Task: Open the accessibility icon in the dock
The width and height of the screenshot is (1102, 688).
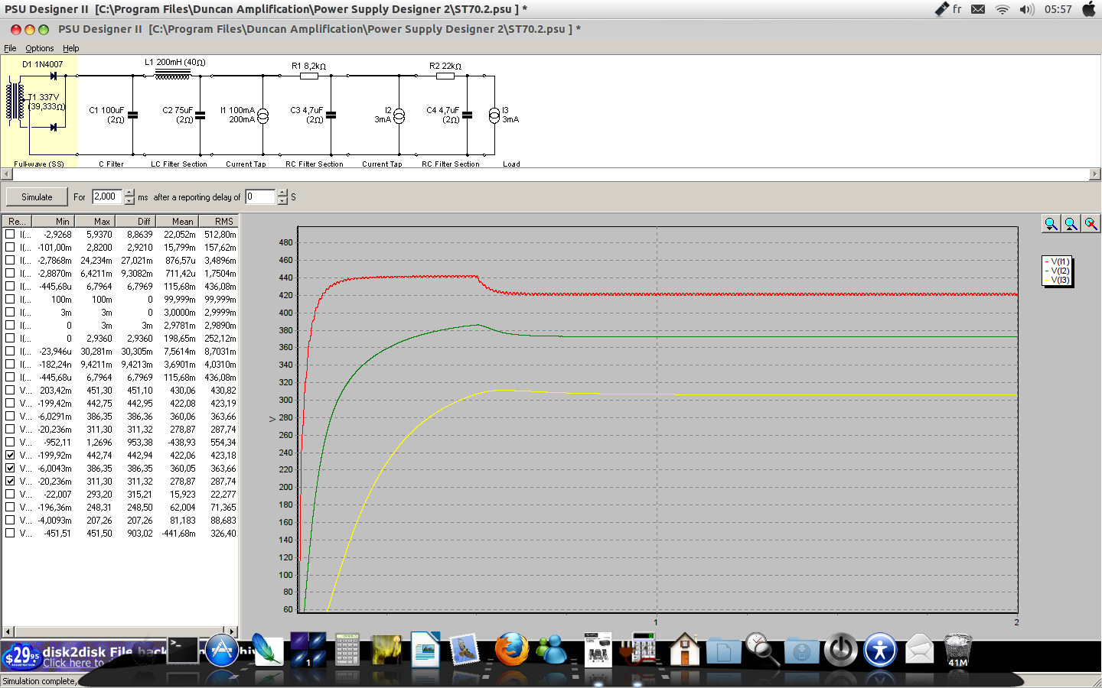Action: [x=880, y=651]
